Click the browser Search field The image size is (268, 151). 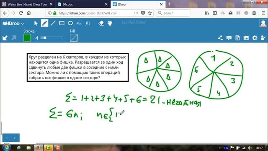click(x=173, y=13)
